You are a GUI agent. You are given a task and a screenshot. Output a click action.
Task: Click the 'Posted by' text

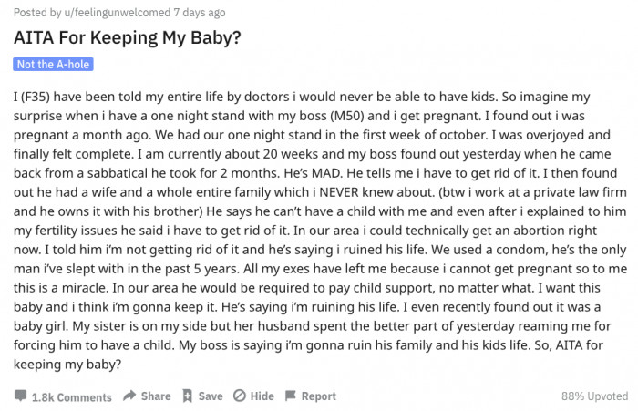(37, 13)
